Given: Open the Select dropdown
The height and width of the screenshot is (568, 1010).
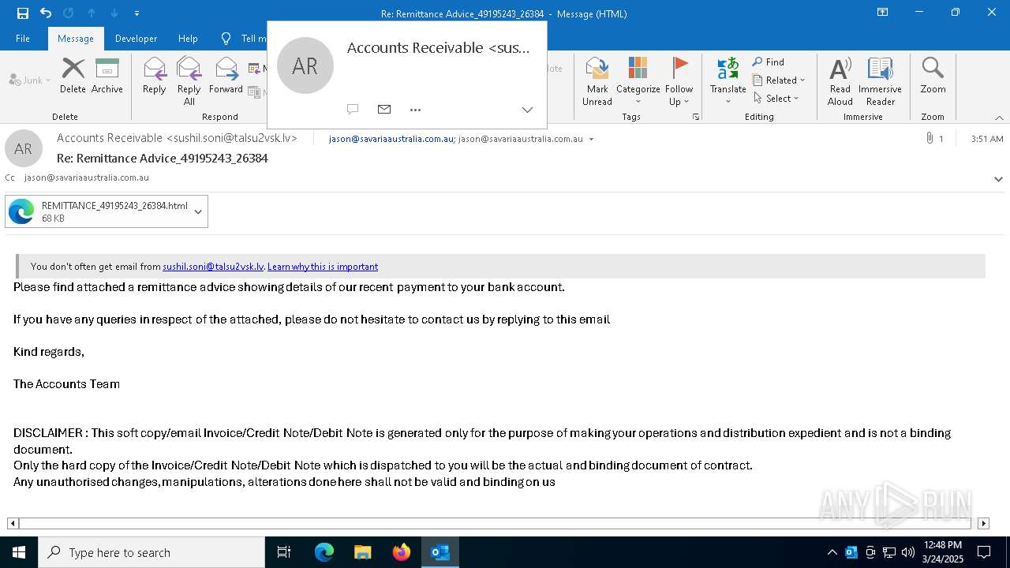Looking at the screenshot, I should pos(776,98).
